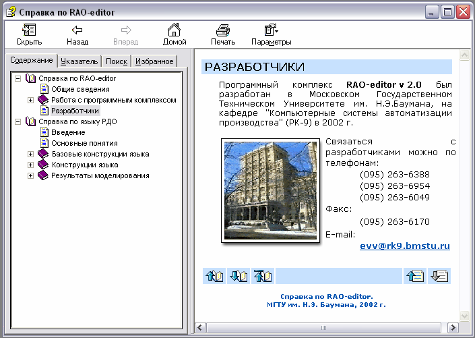
Task: Switch to the Содержание tab
Action: (32, 60)
